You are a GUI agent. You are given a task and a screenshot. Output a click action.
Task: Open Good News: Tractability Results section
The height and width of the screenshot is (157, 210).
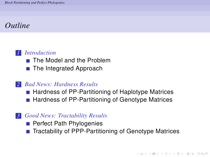click(x=66, y=116)
